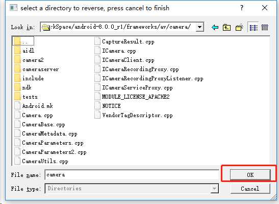Select the CaptureResult.cpp file

tap(124, 41)
